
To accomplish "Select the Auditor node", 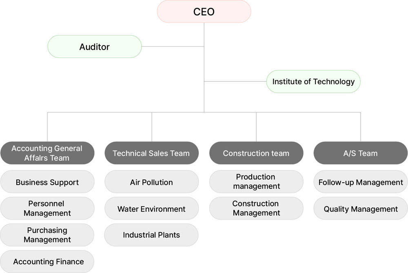I will (95, 46).
